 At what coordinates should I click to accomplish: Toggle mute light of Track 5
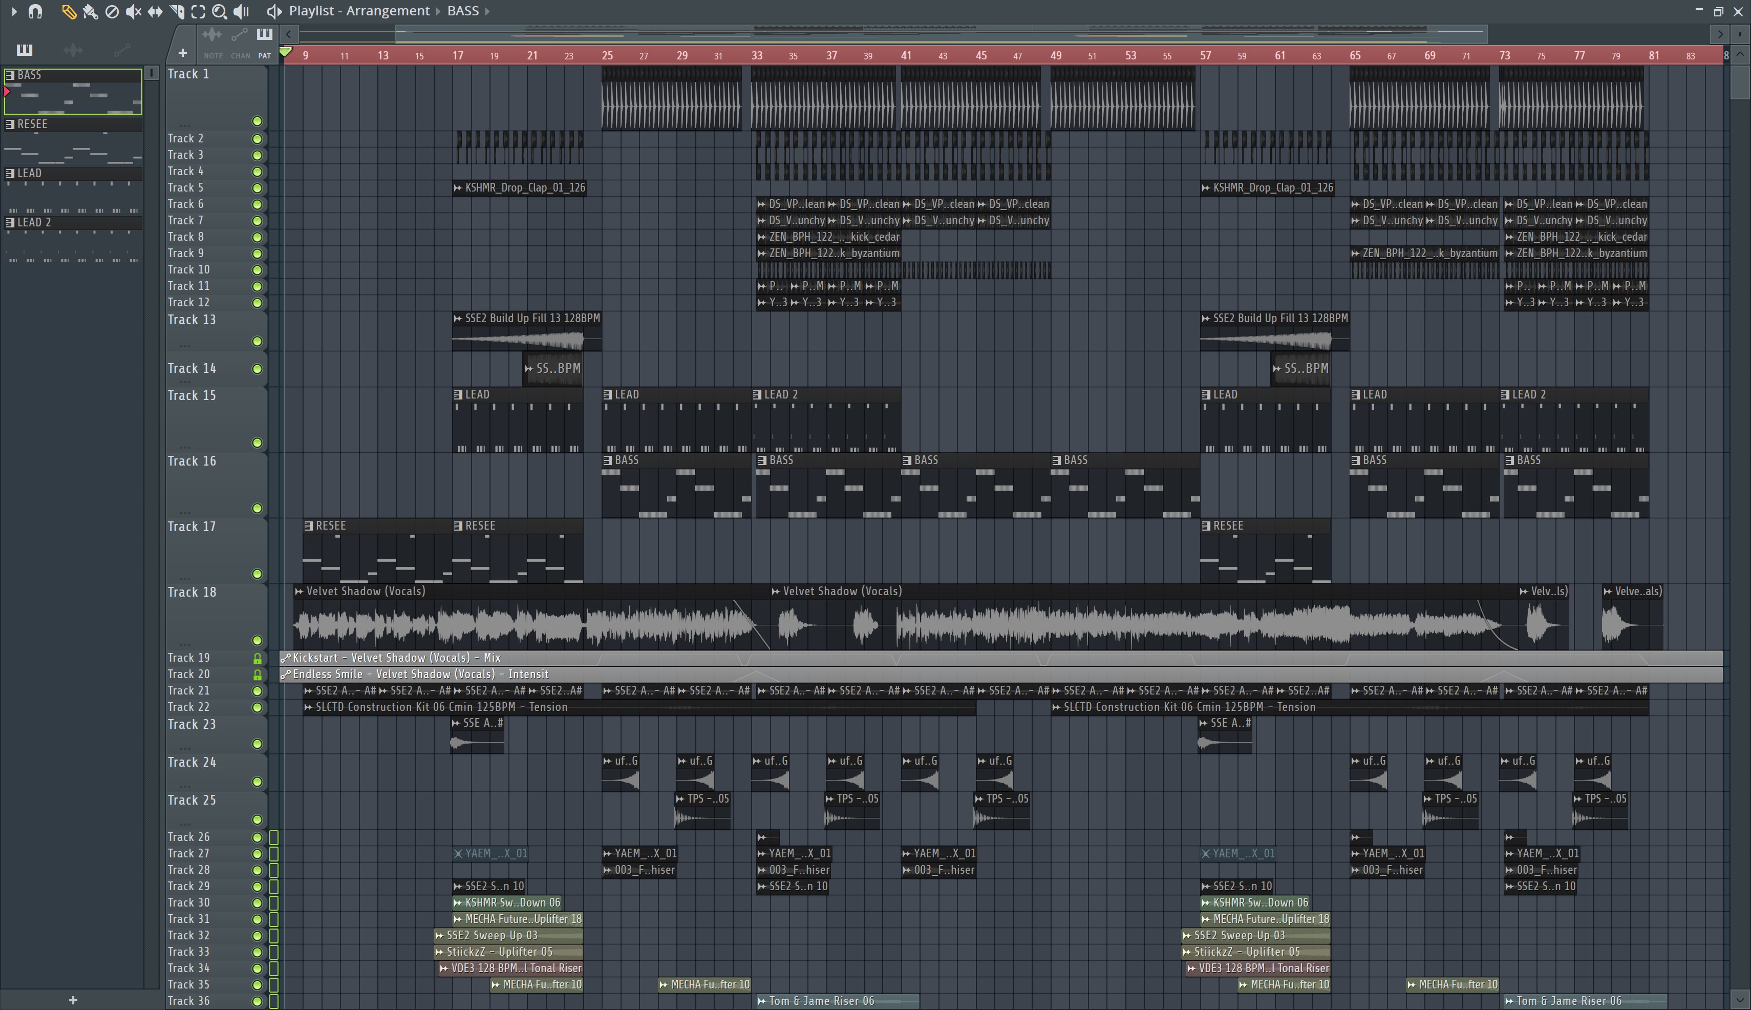click(x=257, y=188)
